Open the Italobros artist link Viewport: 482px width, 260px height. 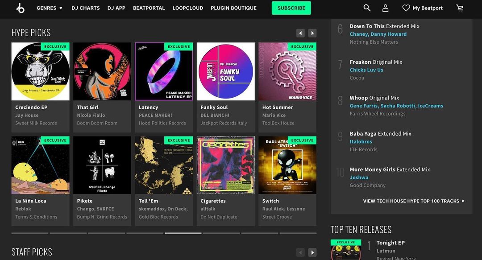click(361, 142)
